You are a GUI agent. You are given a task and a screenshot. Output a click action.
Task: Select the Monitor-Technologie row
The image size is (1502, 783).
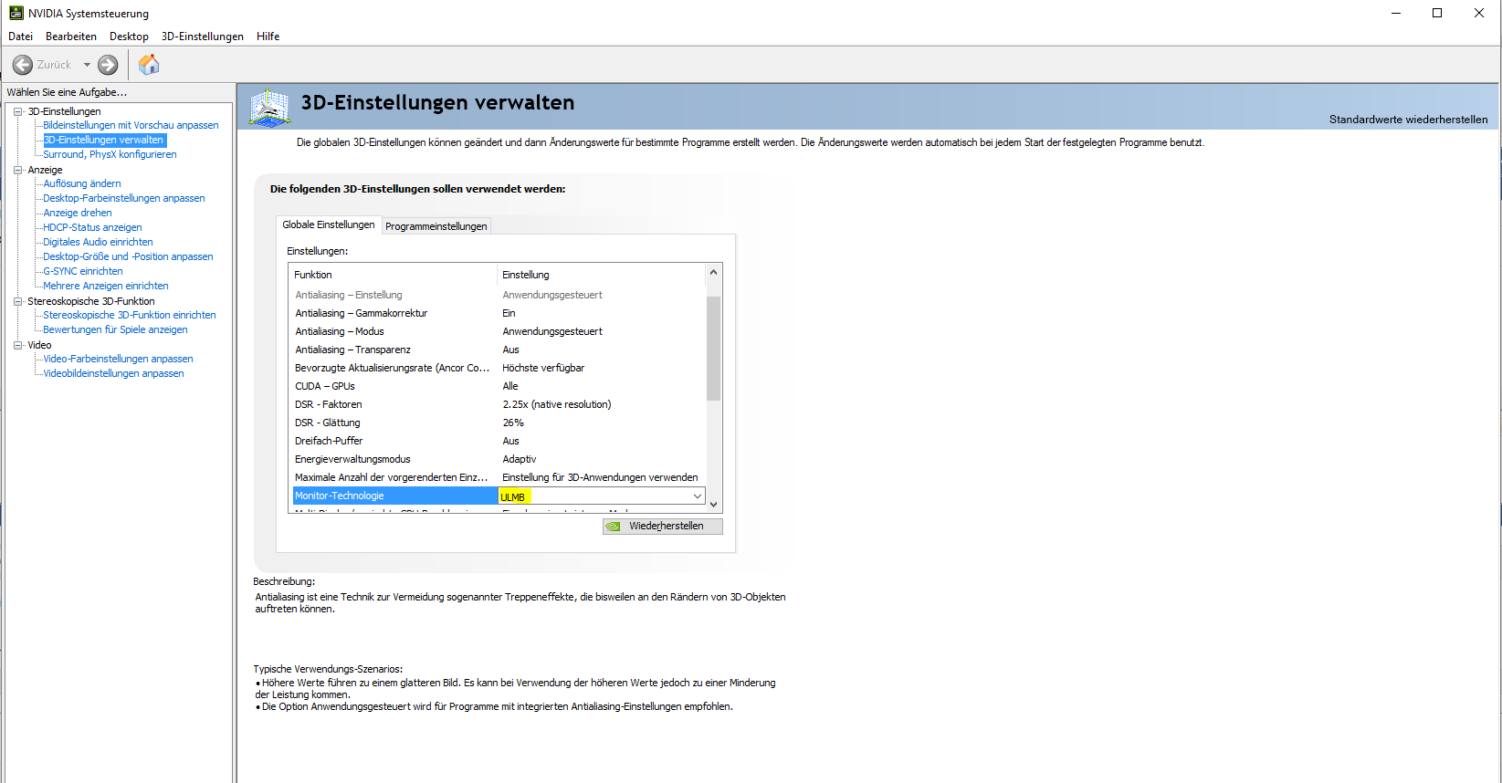(499, 496)
